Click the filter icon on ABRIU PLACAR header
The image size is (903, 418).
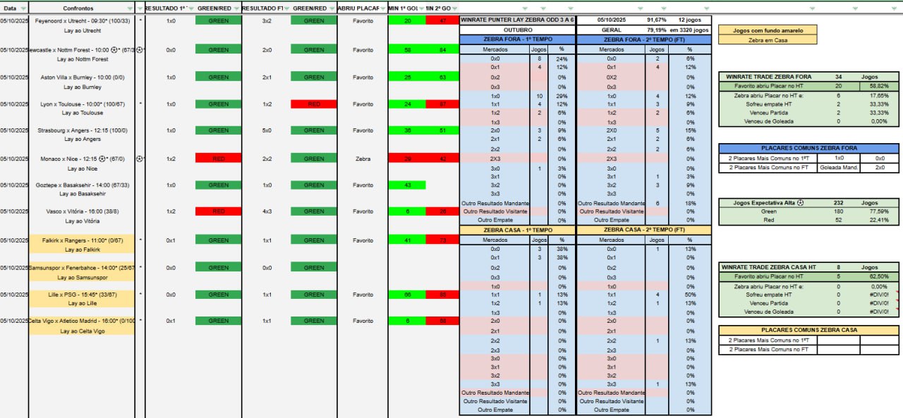(382, 8)
